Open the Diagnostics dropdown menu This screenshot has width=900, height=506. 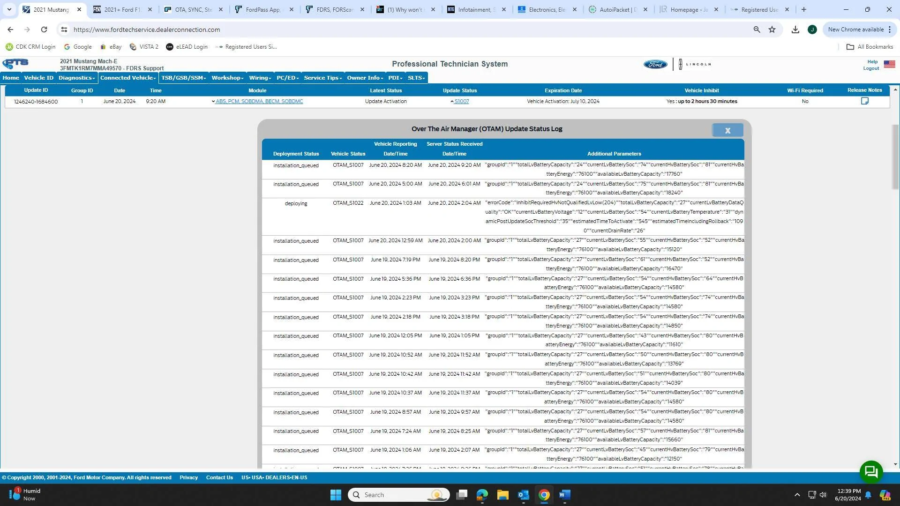coord(77,78)
